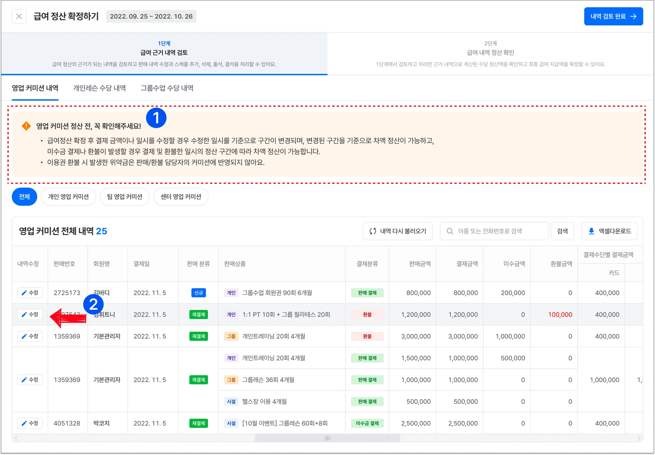This screenshot has height=455, width=655.
Task: Filter by 개인 영업 커미션 chip
Action: click(x=68, y=197)
